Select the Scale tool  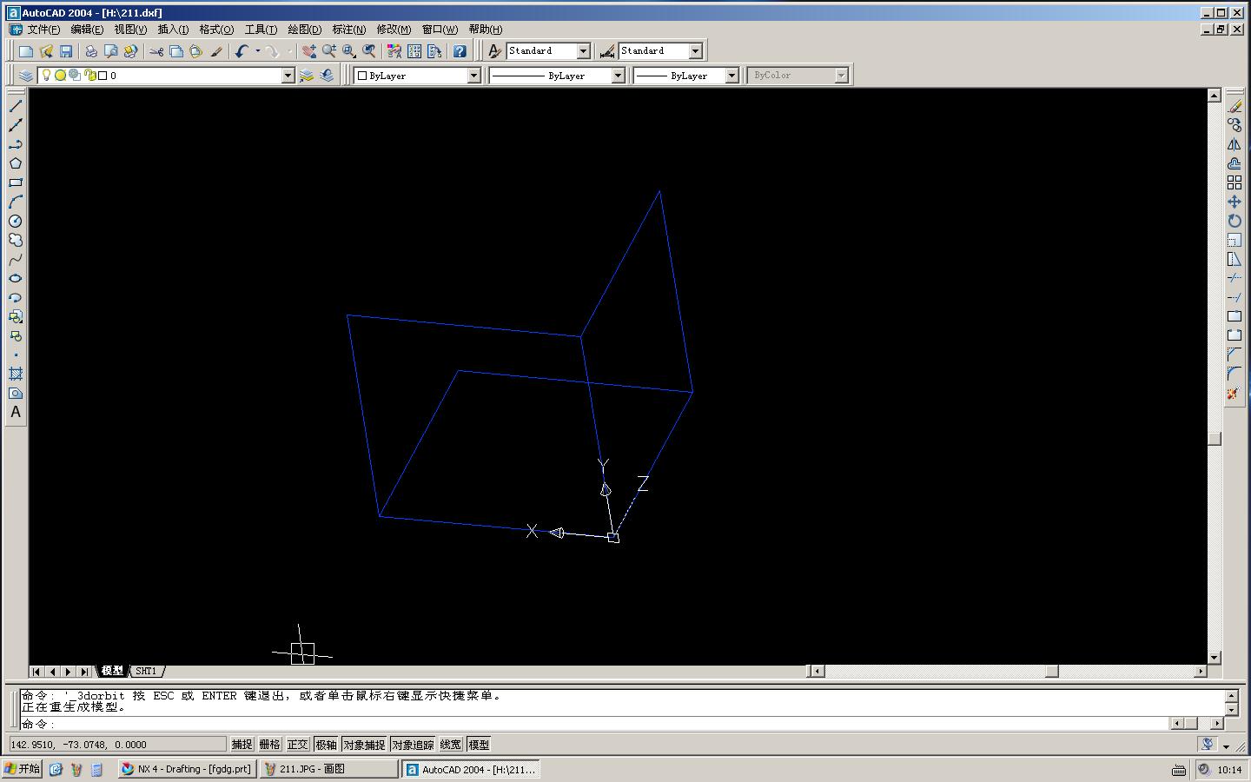tap(1234, 240)
